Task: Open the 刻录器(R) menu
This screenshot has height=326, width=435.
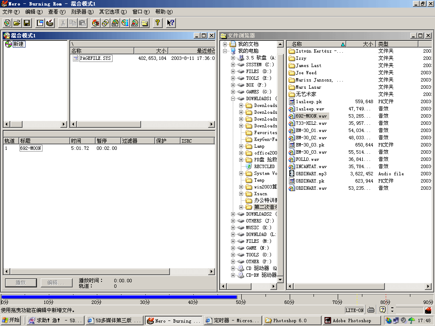Action: [82, 11]
